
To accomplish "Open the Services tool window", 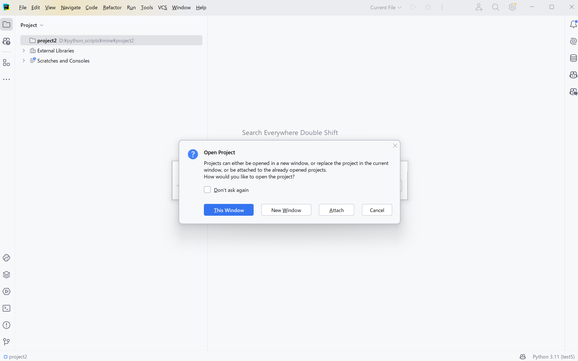I will click(x=6, y=291).
